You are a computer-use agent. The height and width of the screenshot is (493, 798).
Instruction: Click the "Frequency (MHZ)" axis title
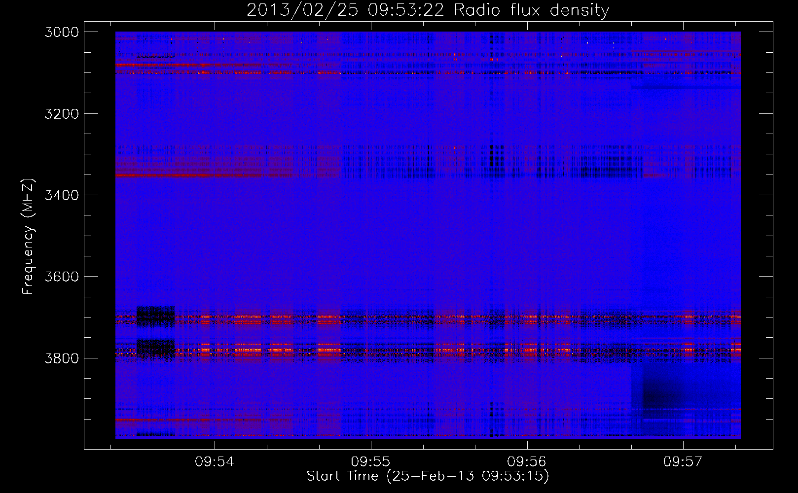click(28, 237)
